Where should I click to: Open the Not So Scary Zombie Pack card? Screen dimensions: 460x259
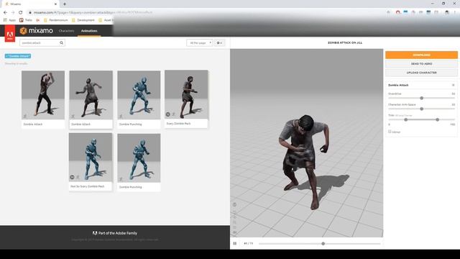91,162
